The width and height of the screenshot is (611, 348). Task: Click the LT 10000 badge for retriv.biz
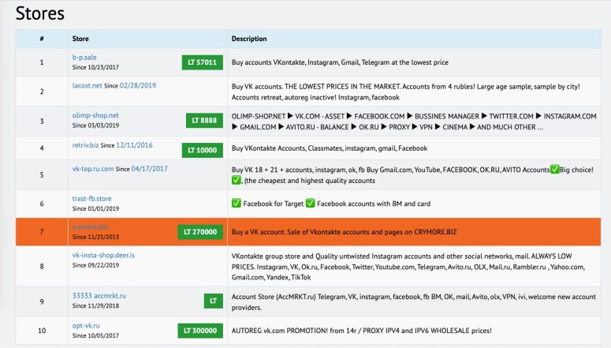click(203, 150)
